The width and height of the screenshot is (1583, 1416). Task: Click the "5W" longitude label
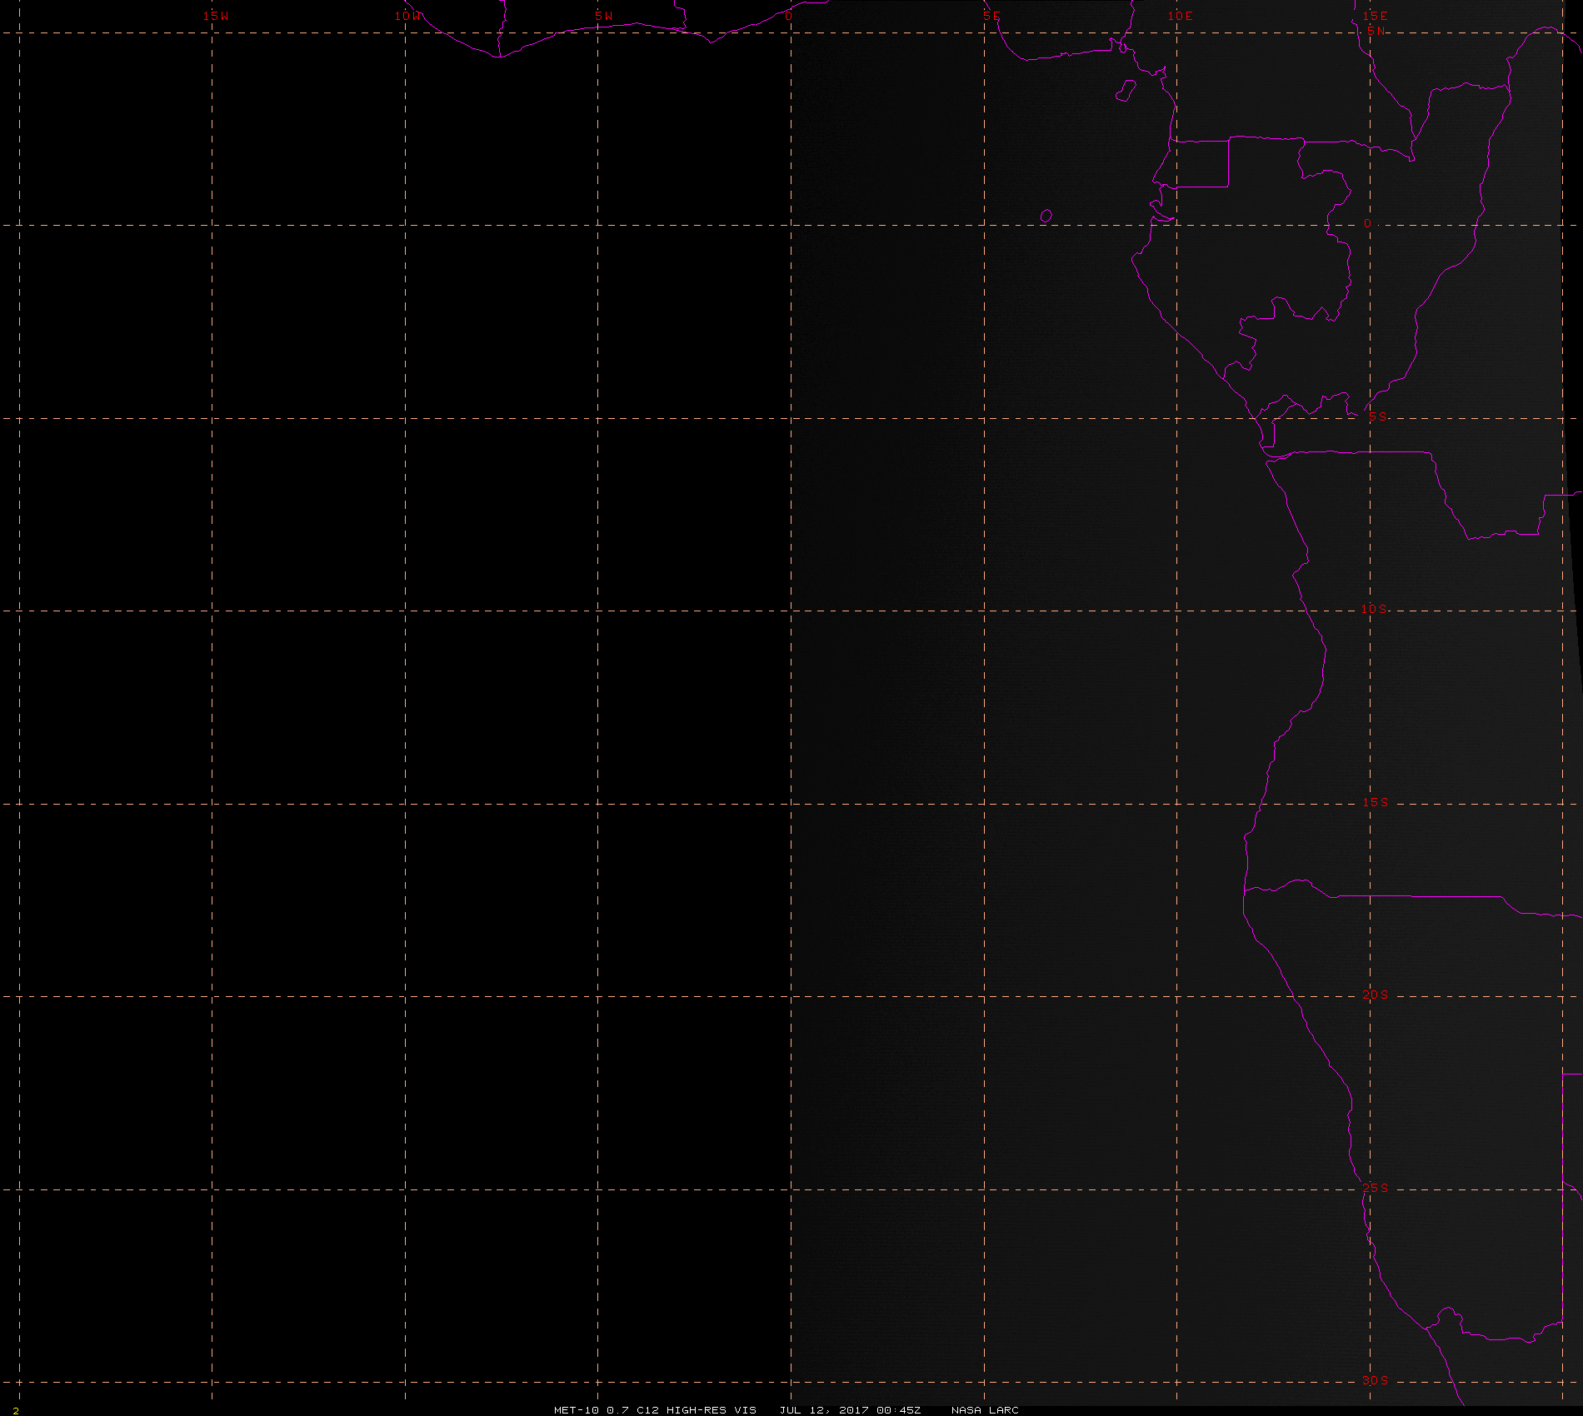[604, 16]
